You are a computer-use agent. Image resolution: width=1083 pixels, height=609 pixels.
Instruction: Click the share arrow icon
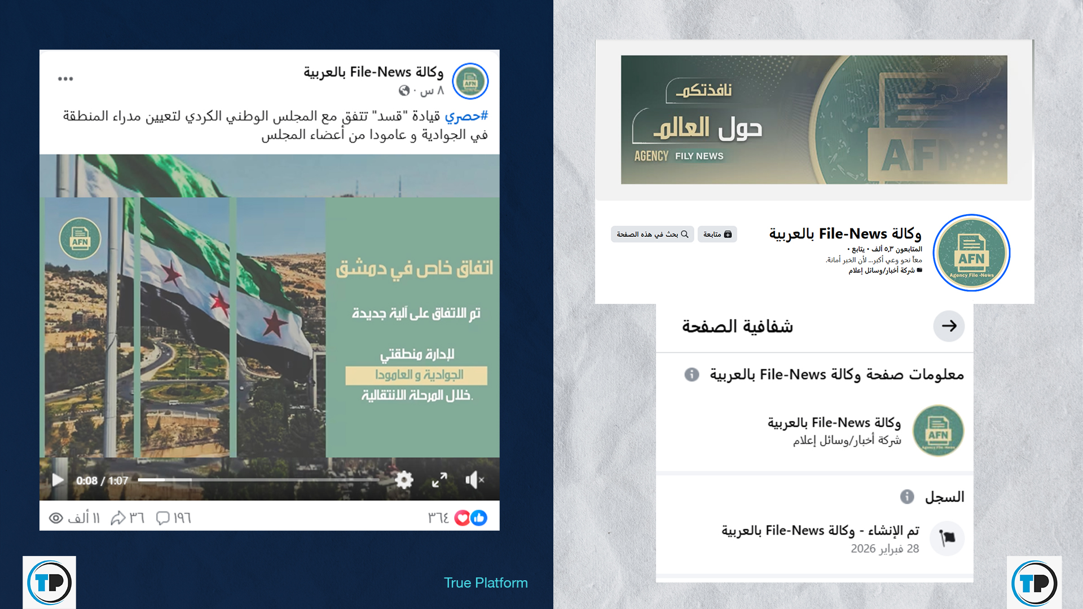coord(118,518)
